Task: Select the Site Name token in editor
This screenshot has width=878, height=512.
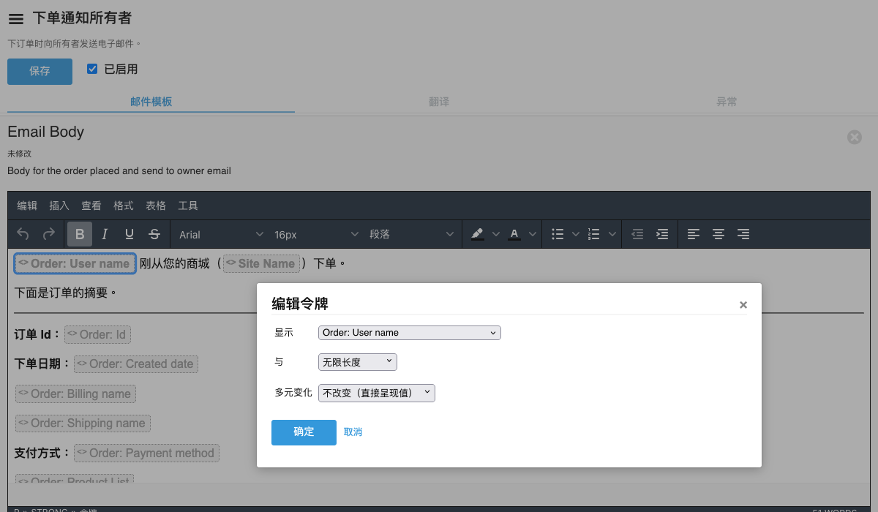Action: (x=262, y=263)
